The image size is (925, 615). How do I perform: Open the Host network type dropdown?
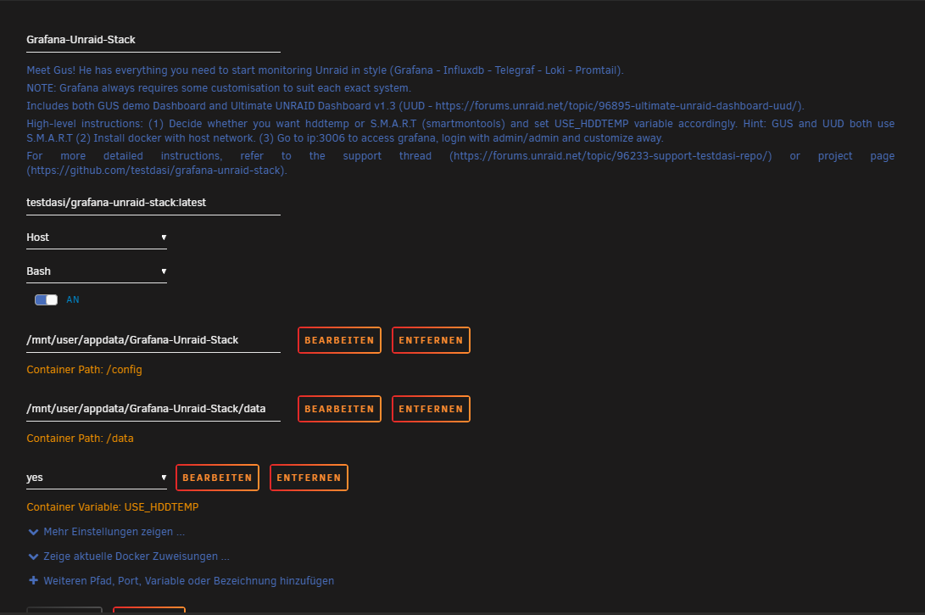pyautogui.click(x=97, y=238)
